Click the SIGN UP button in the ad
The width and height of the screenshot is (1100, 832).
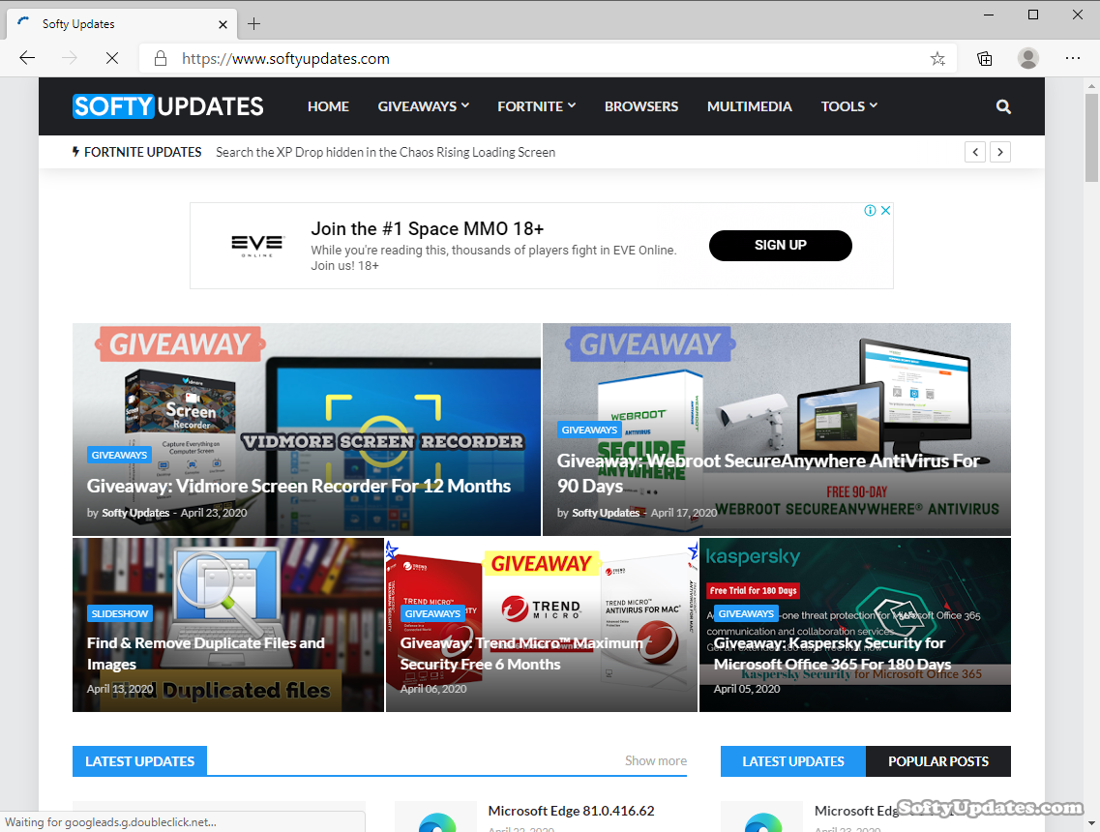pos(780,246)
